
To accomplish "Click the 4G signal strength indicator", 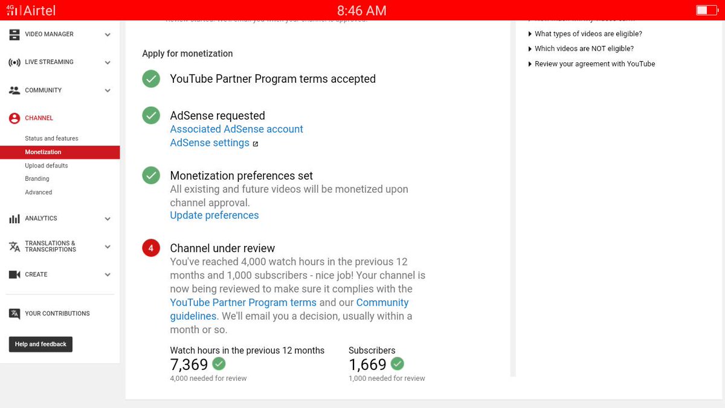I will [x=12, y=10].
